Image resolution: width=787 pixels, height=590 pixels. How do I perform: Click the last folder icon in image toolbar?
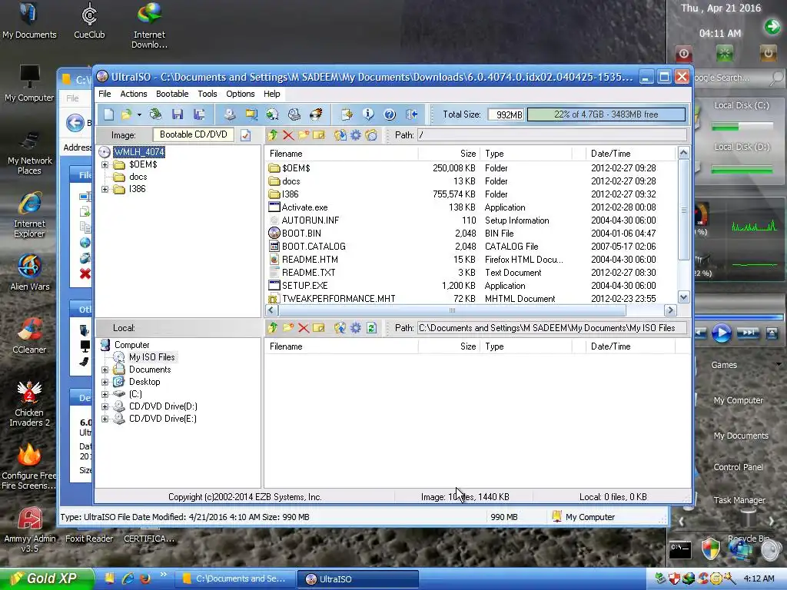pyautogui.click(x=371, y=135)
